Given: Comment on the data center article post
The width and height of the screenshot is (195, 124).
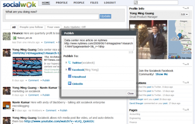Looking at the screenshot, I should point(33,80).
